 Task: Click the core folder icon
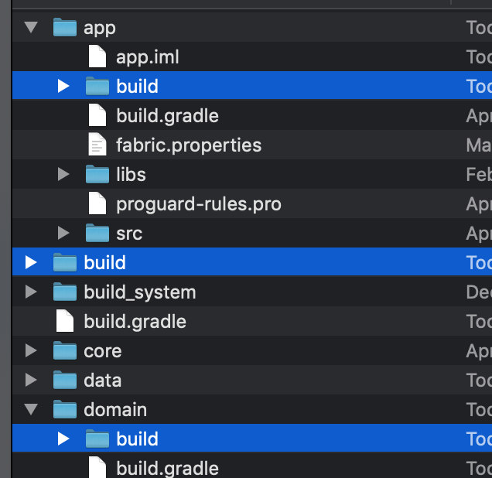[x=65, y=350]
